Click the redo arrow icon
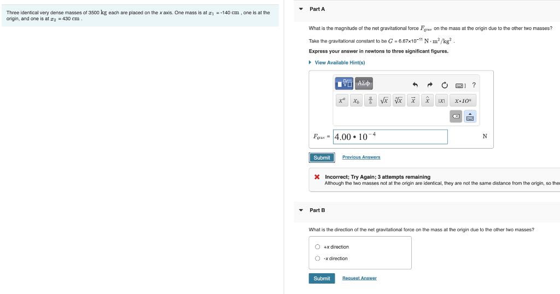560x294 pixels. [430, 85]
